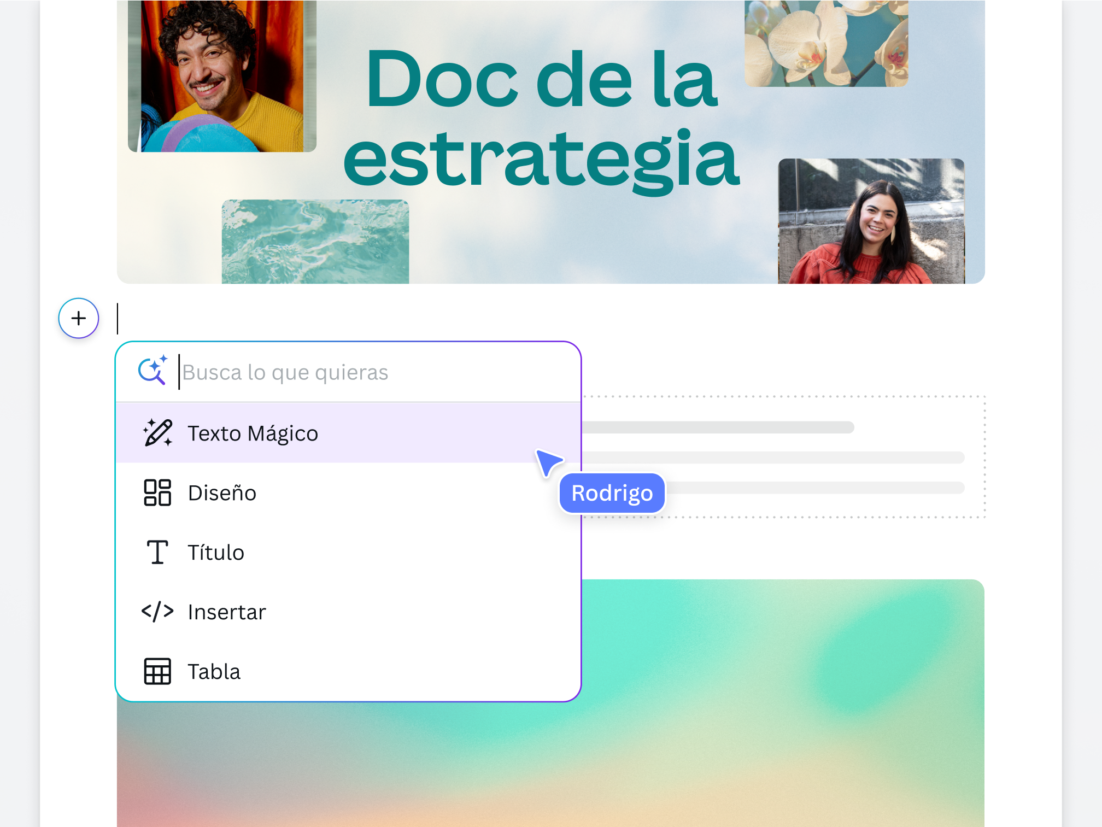Viewport: 1102px width, 827px height.
Task: Click the Insertar code brackets icon
Action: (158, 612)
